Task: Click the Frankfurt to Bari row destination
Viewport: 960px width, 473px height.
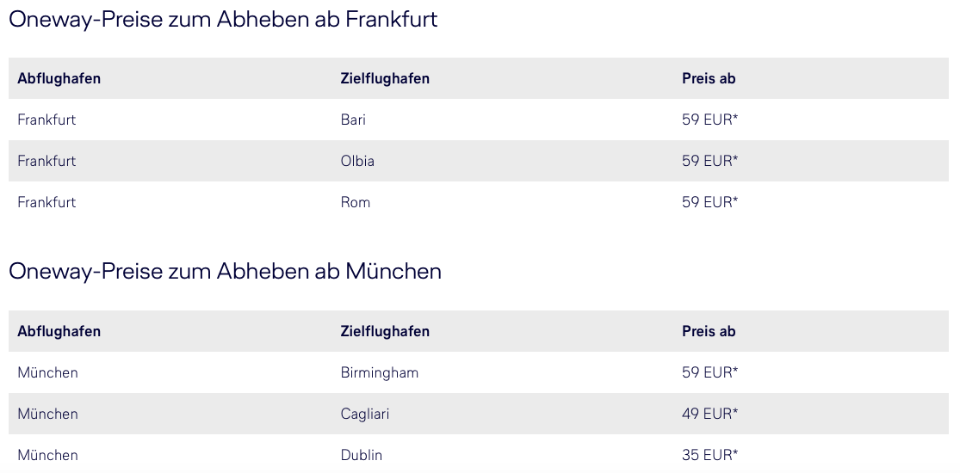Action: pos(353,120)
